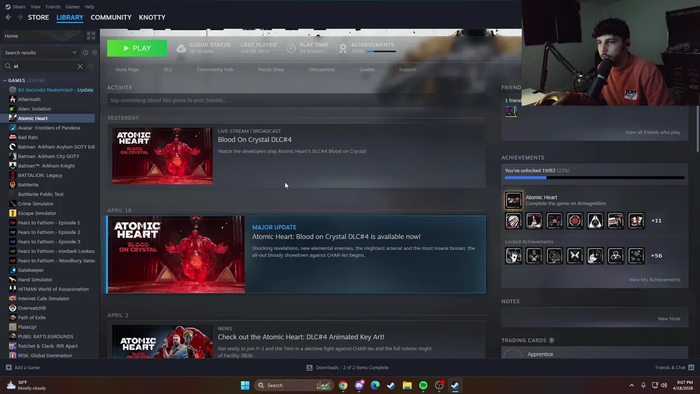Expand +56 more locked achievements
The height and width of the screenshot is (394, 700).
[x=656, y=256]
